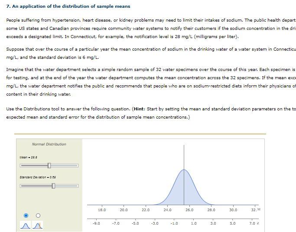Click the 30.0 tick label on M axis
The image size is (296, 232).
tap(233, 210)
